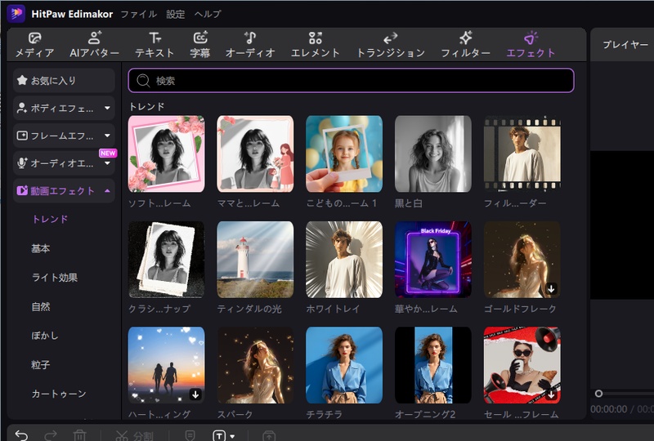
Task: Click the magnifier icon in search box
Action: point(143,81)
